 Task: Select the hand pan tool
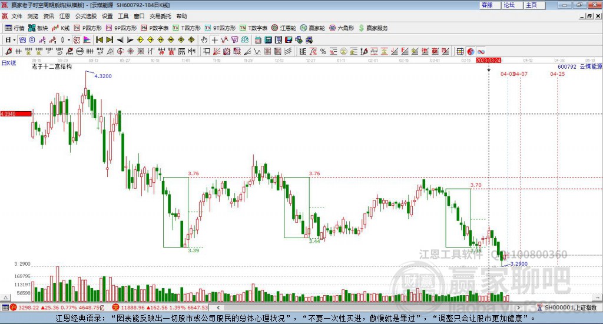pyautogui.click(x=204, y=40)
